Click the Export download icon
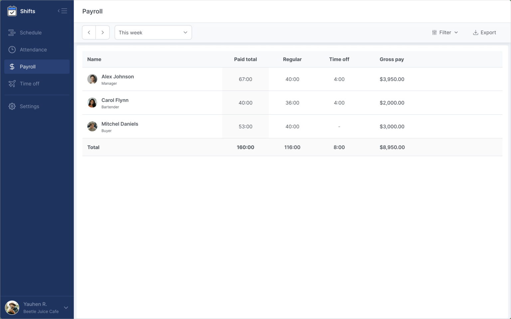Image resolution: width=511 pixels, height=319 pixels. (x=475, y=32)
